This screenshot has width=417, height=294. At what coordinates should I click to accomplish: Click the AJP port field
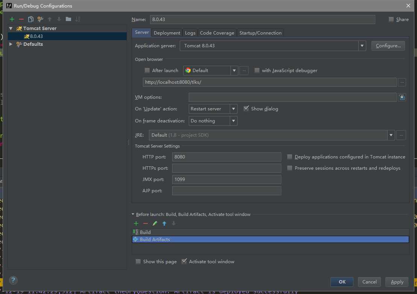(227, 191)
